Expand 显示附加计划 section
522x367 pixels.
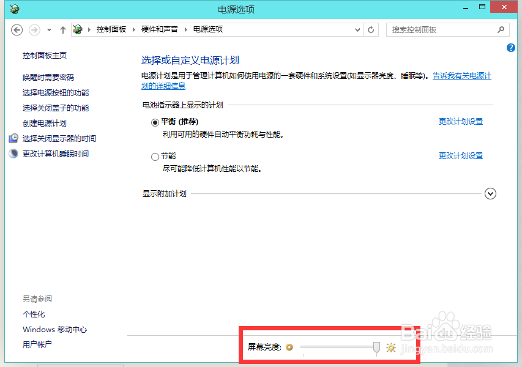(x=490, y=193)
